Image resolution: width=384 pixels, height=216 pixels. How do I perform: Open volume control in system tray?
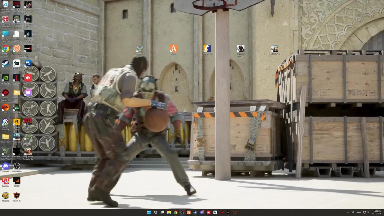(368, 212)
